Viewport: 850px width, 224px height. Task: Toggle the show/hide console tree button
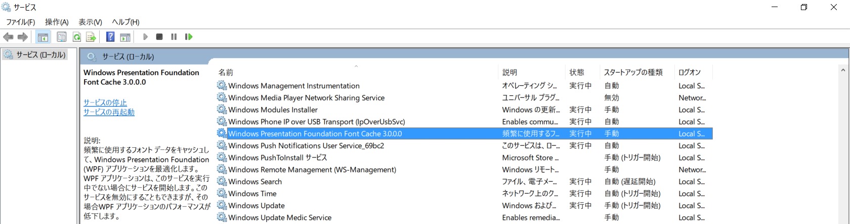(43, 37)
